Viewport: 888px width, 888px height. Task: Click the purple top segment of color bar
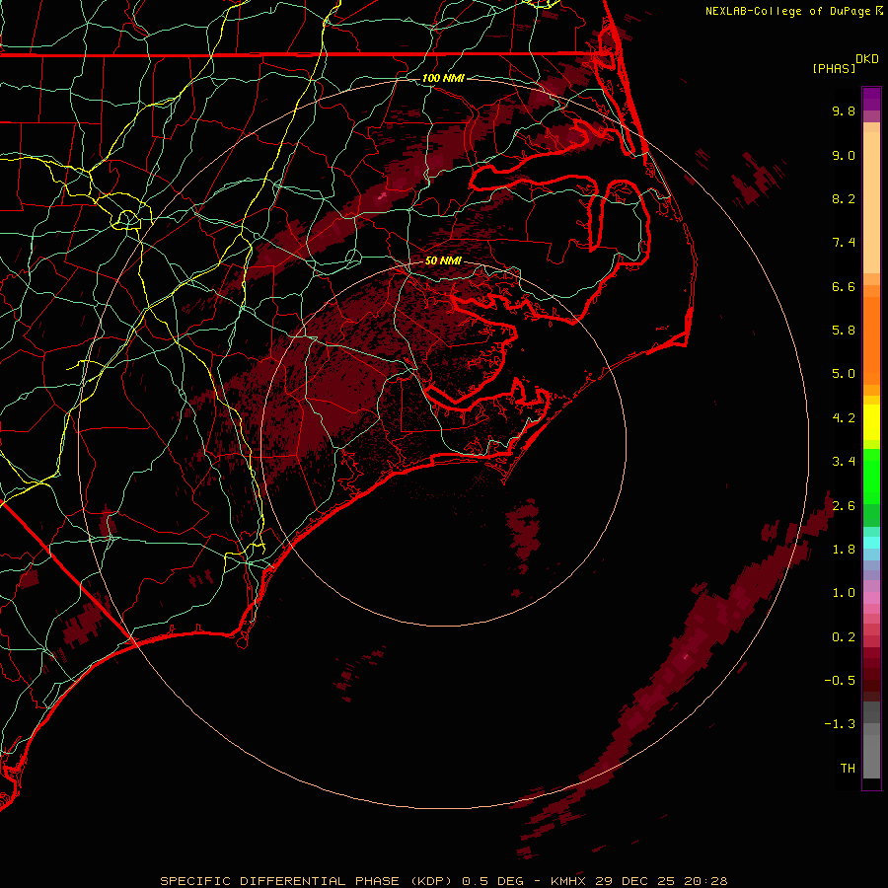871,99
